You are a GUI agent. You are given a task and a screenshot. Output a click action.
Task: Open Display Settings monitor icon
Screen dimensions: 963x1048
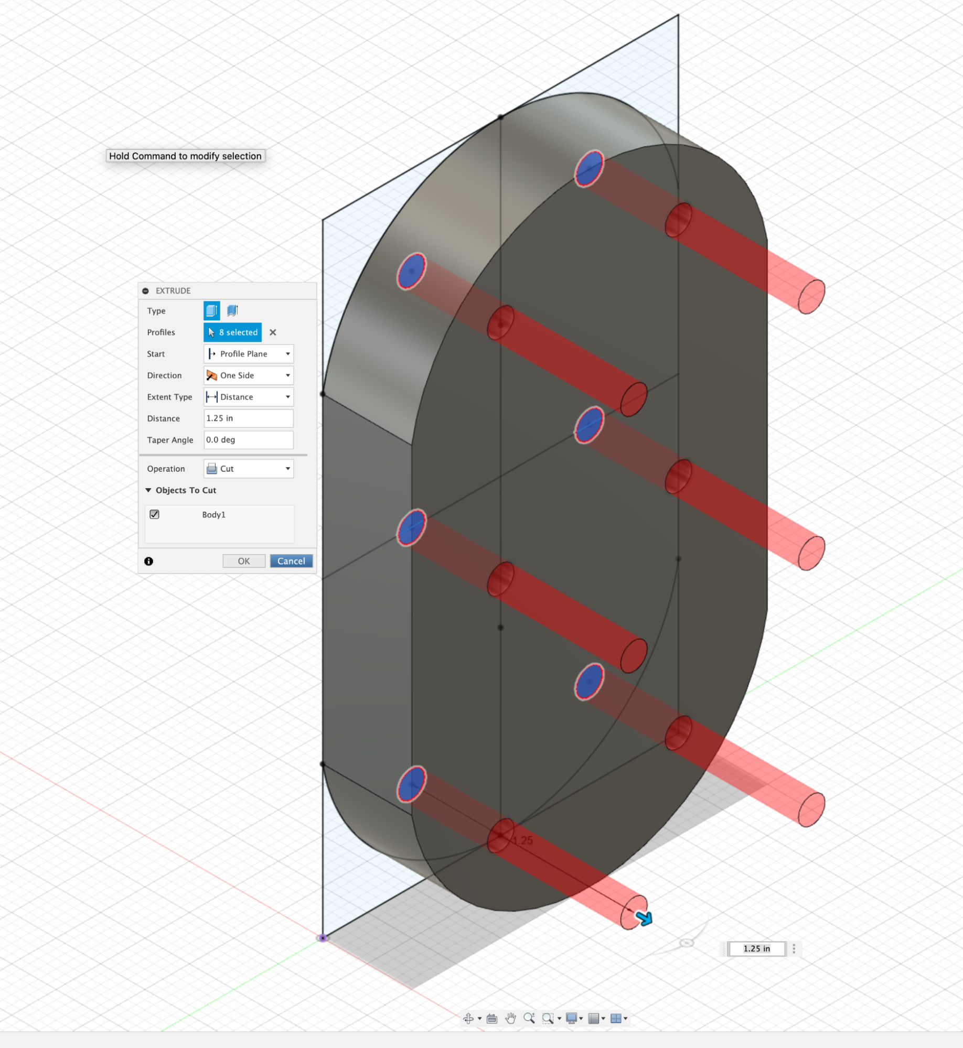click(x=571, y=1018)
